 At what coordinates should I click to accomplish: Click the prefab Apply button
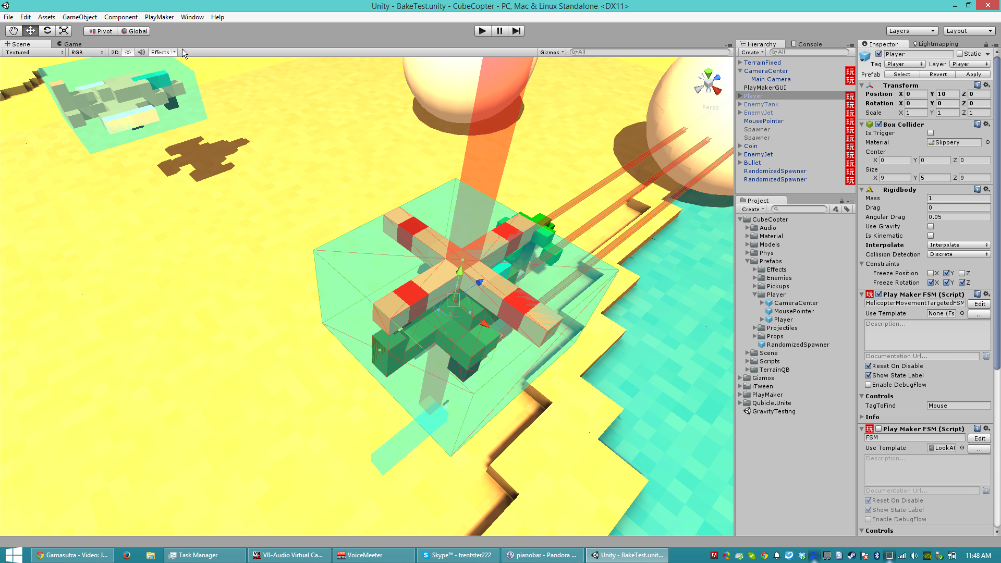point(973,75)
